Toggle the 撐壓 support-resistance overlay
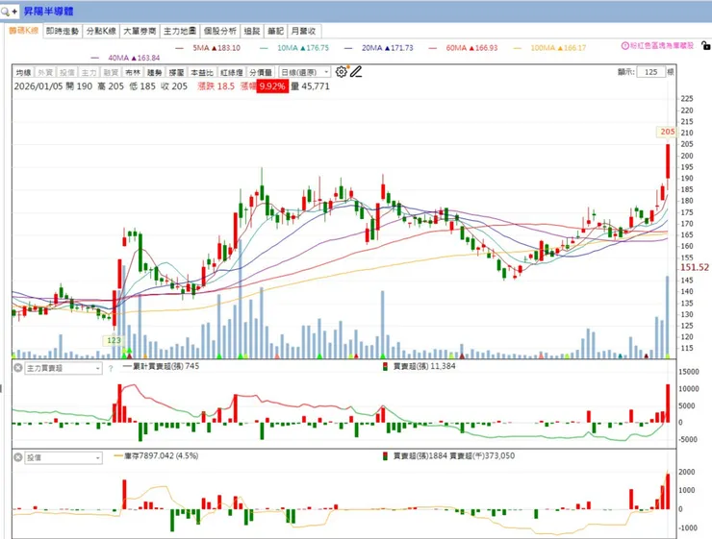 click(x=176, y=72)
